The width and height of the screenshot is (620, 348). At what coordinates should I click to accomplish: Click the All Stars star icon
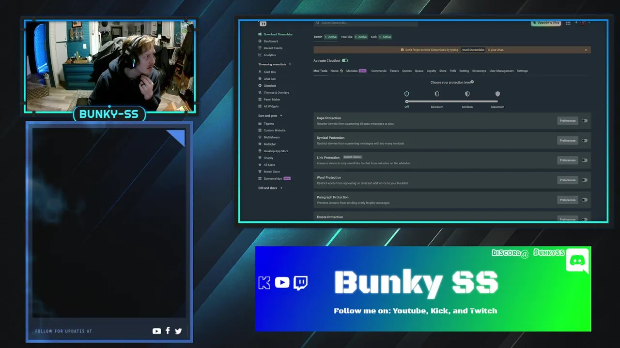tap(260, 165)
